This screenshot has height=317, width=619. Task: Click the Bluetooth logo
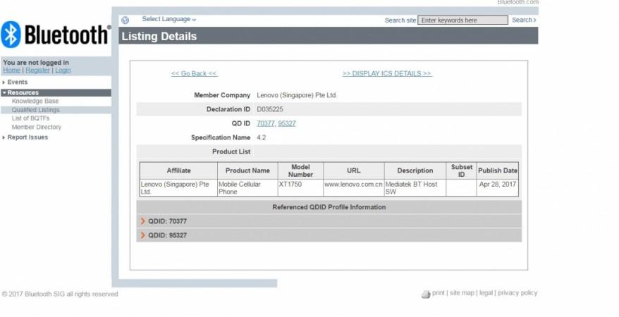coord(56,34)
